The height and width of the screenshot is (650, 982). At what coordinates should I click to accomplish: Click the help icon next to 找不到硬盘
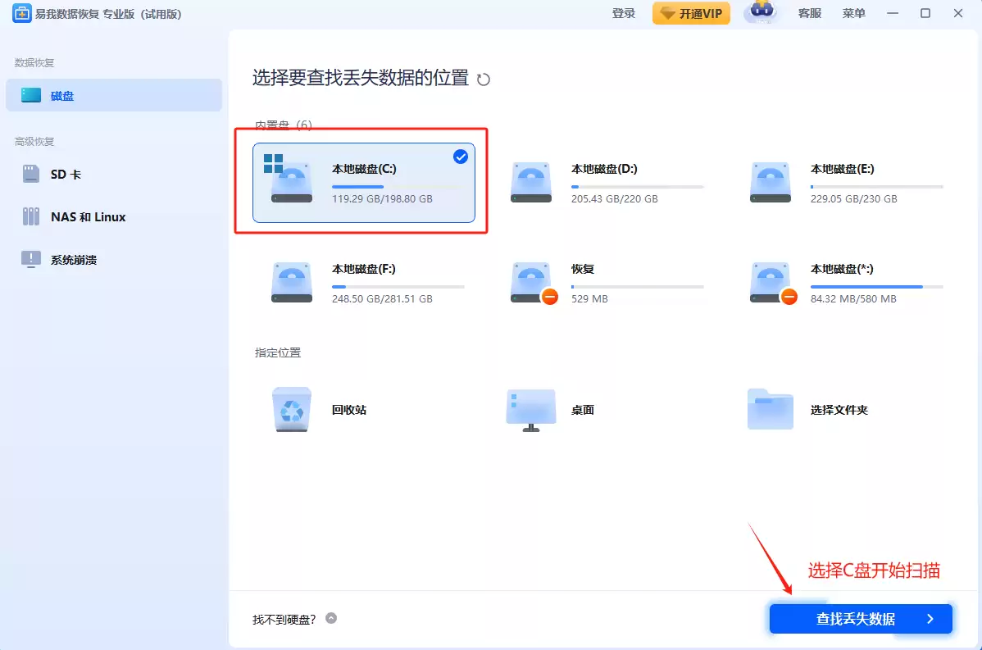tap(331, 619)
